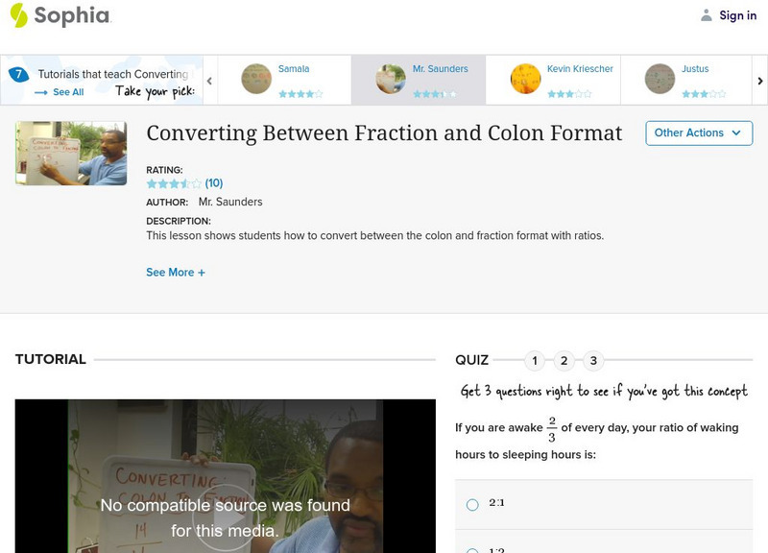
Task: Click the Kevin Kriescher tutorial avatar
Action: click(x=525, y=79)
